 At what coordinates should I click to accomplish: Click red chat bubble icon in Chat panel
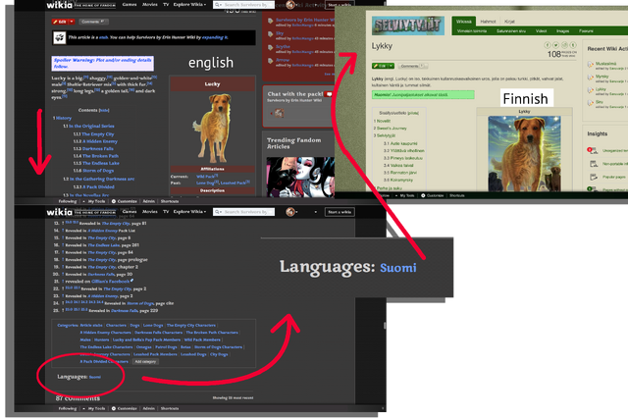[329, 94]
